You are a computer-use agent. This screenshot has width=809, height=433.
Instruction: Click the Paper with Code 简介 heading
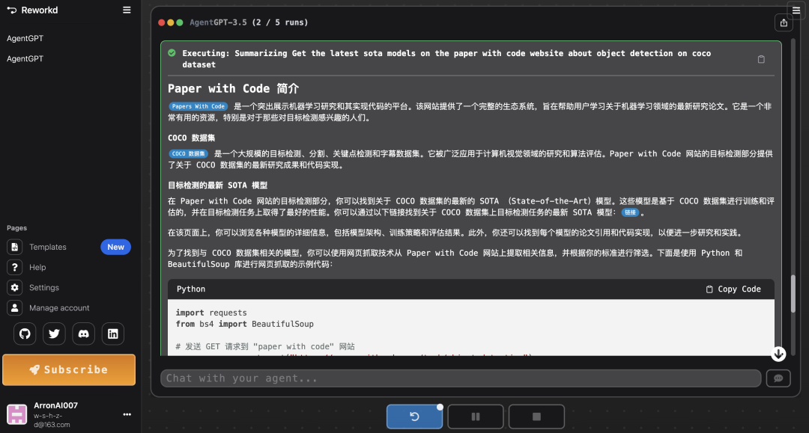click(x=233, y=88)
